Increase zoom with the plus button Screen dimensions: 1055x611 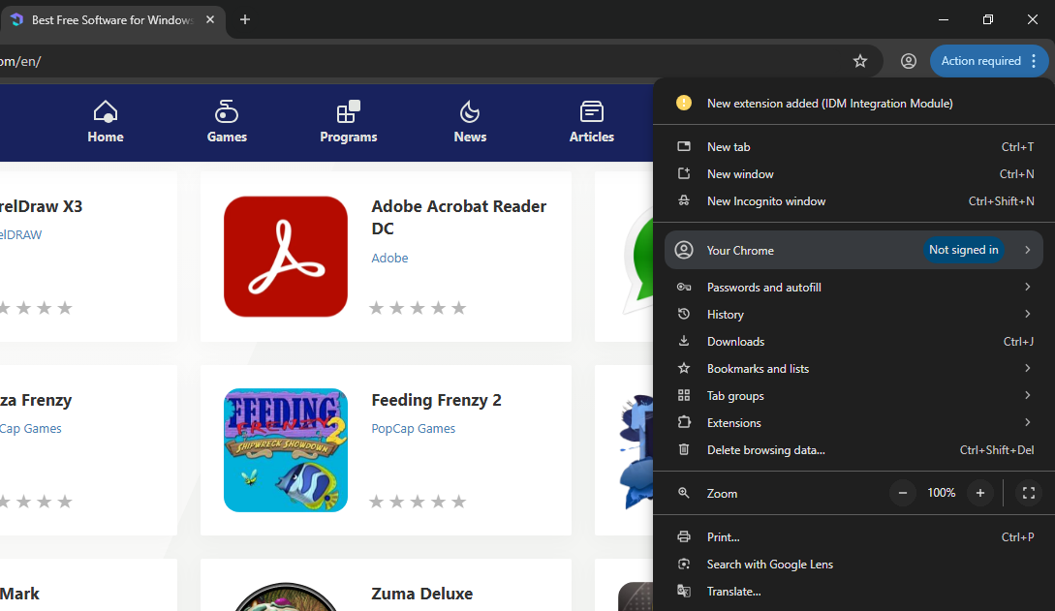coord(980,493)
